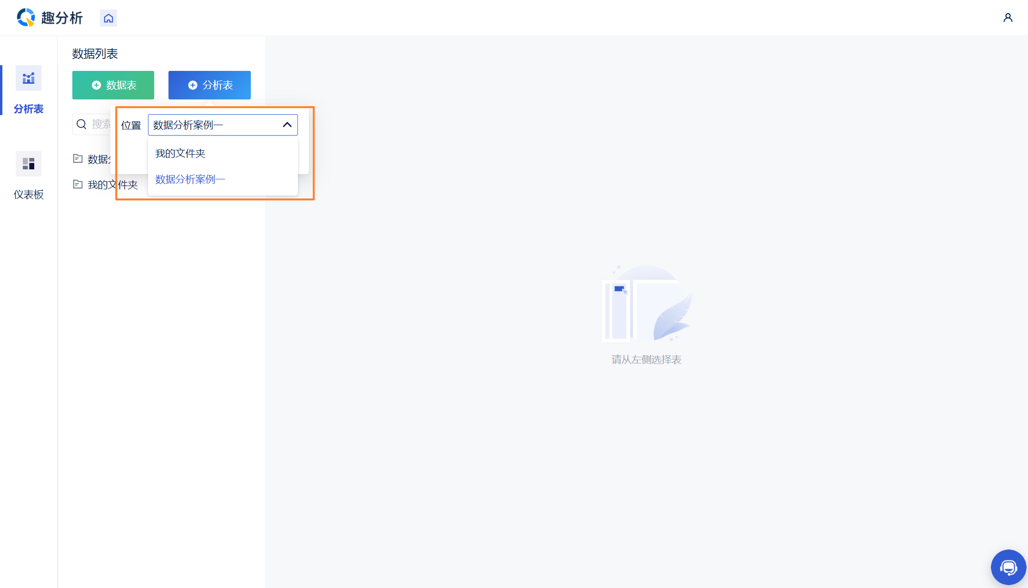Screen dimensions: 1028x588
Task: Focus the 搜索 search input field
Action: click(x=100, y=124)
